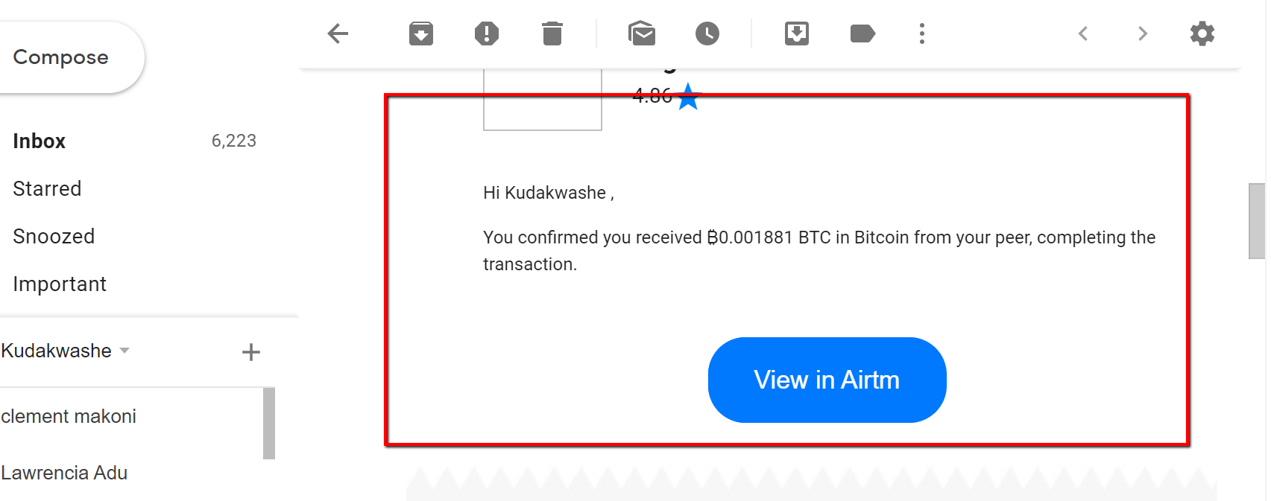This screenshot has width=1271, height=501.
Task: Open the three-dot More options menu
Action: [x=922, y=33]
